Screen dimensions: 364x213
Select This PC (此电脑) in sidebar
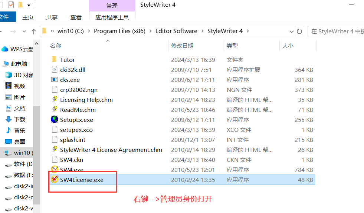[x=14, y=64]
